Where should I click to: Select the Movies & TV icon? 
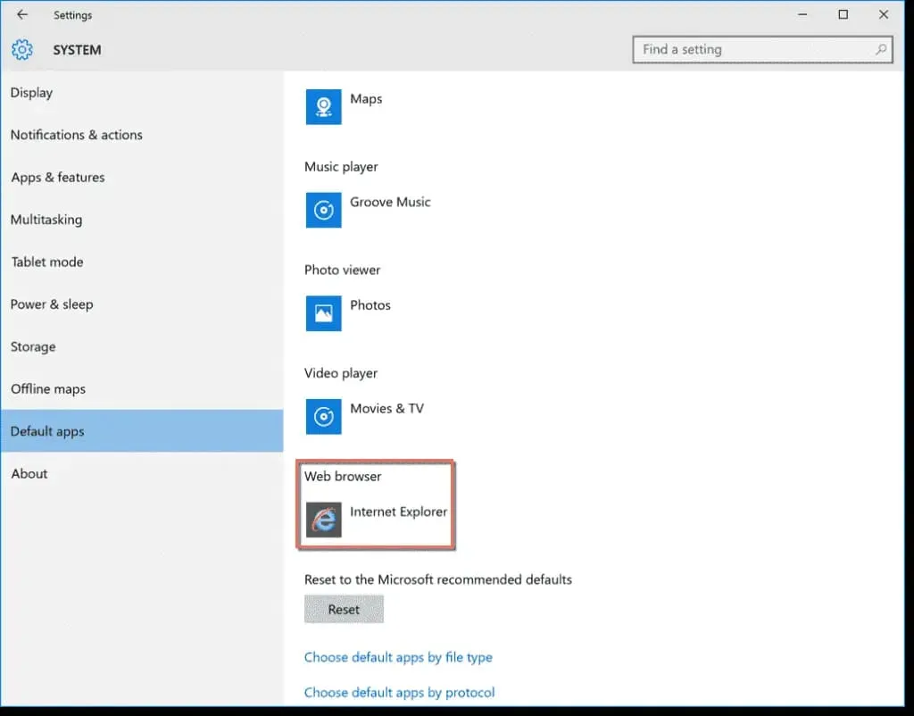(323, 416)
